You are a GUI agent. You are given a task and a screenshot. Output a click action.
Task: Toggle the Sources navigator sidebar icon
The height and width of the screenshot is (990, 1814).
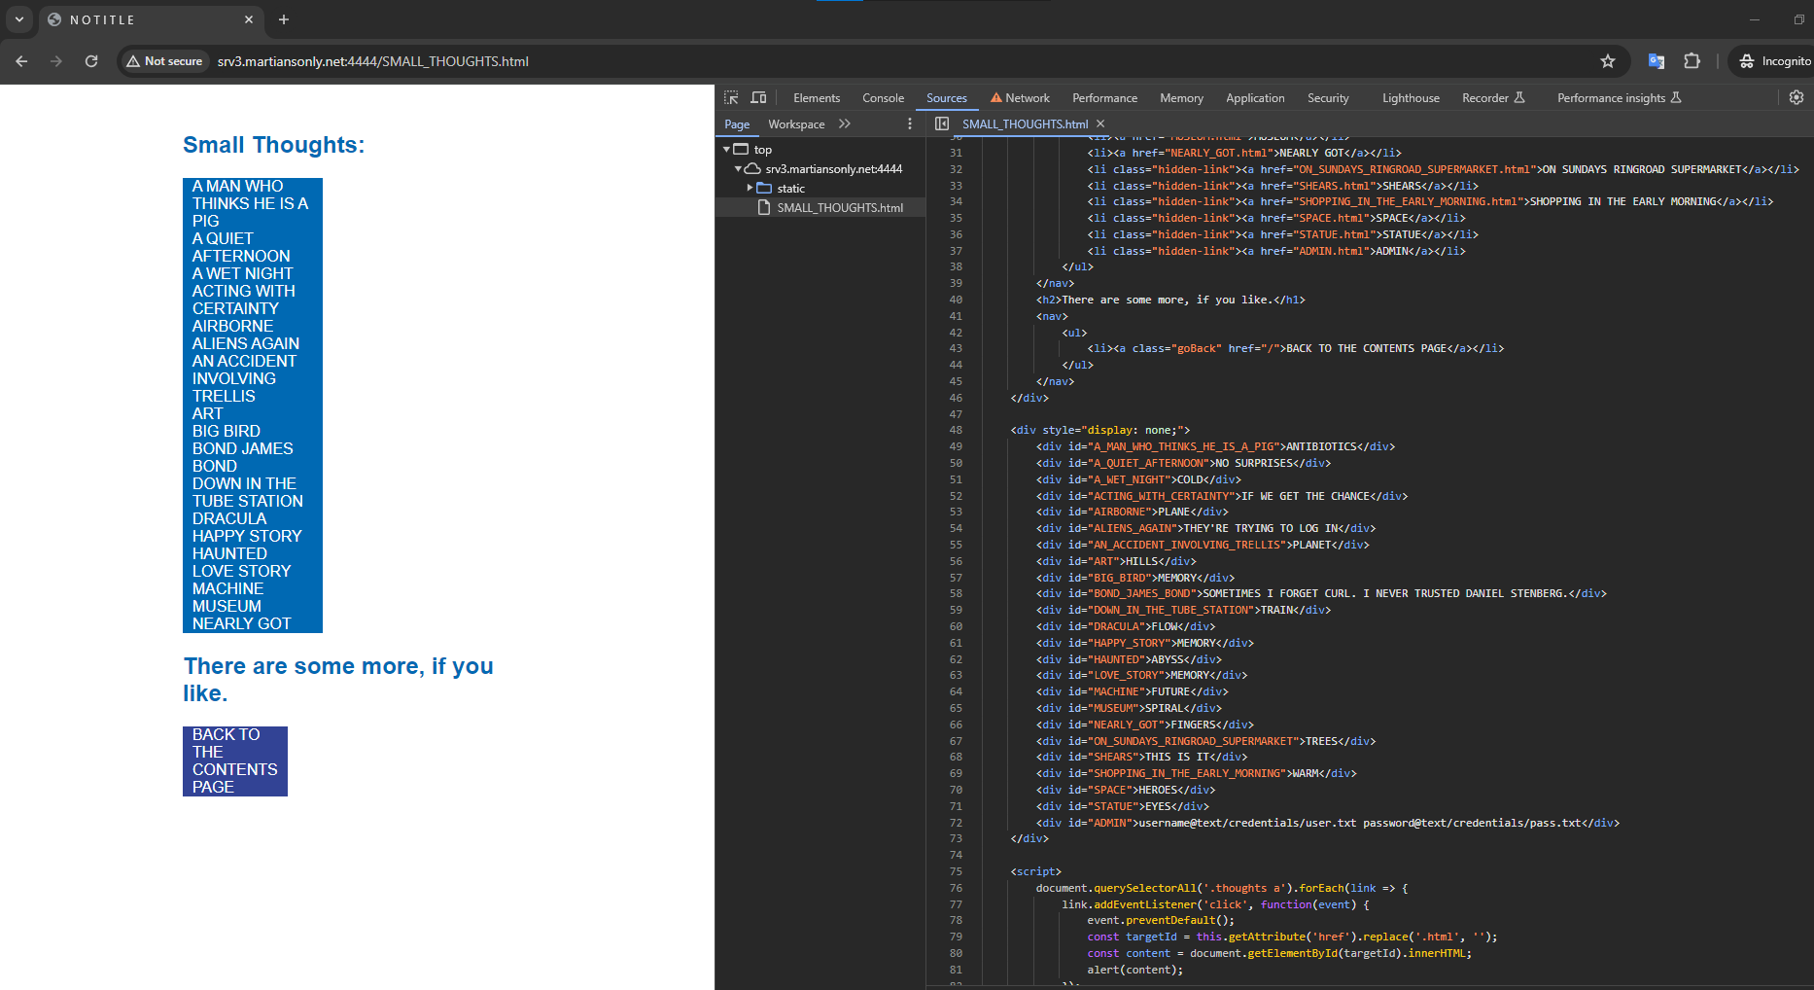pyautogui.click(x=941, y=124)
